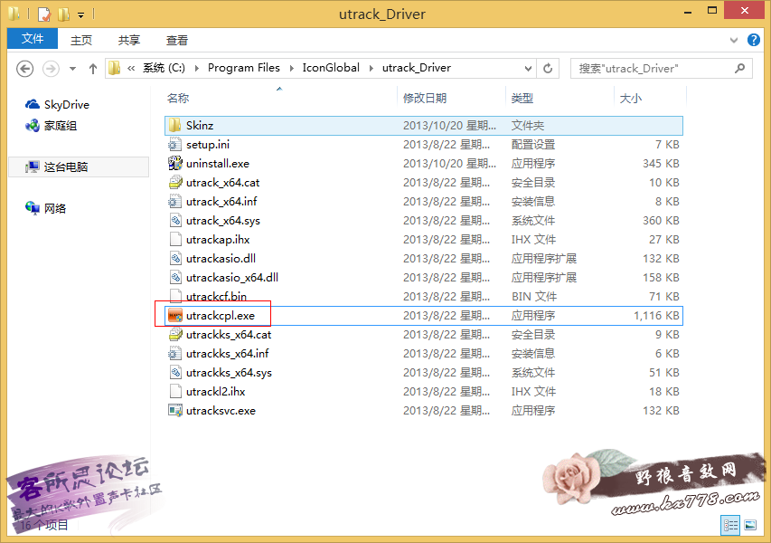
Task: Select utrack_x64.inf icon
Action: click(175, 201)
